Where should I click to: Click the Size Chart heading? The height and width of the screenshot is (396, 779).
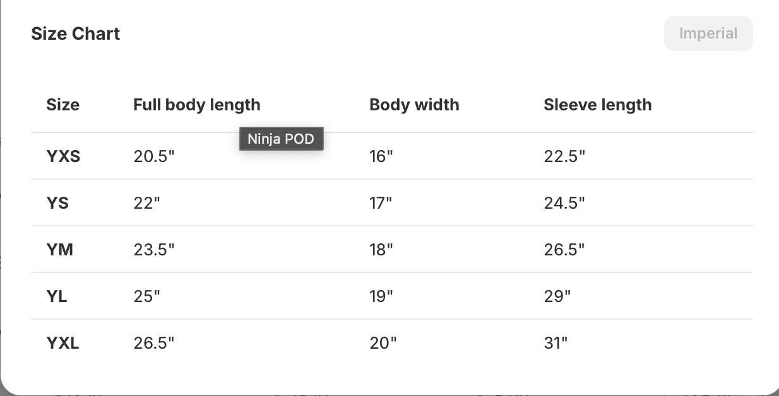75,33
